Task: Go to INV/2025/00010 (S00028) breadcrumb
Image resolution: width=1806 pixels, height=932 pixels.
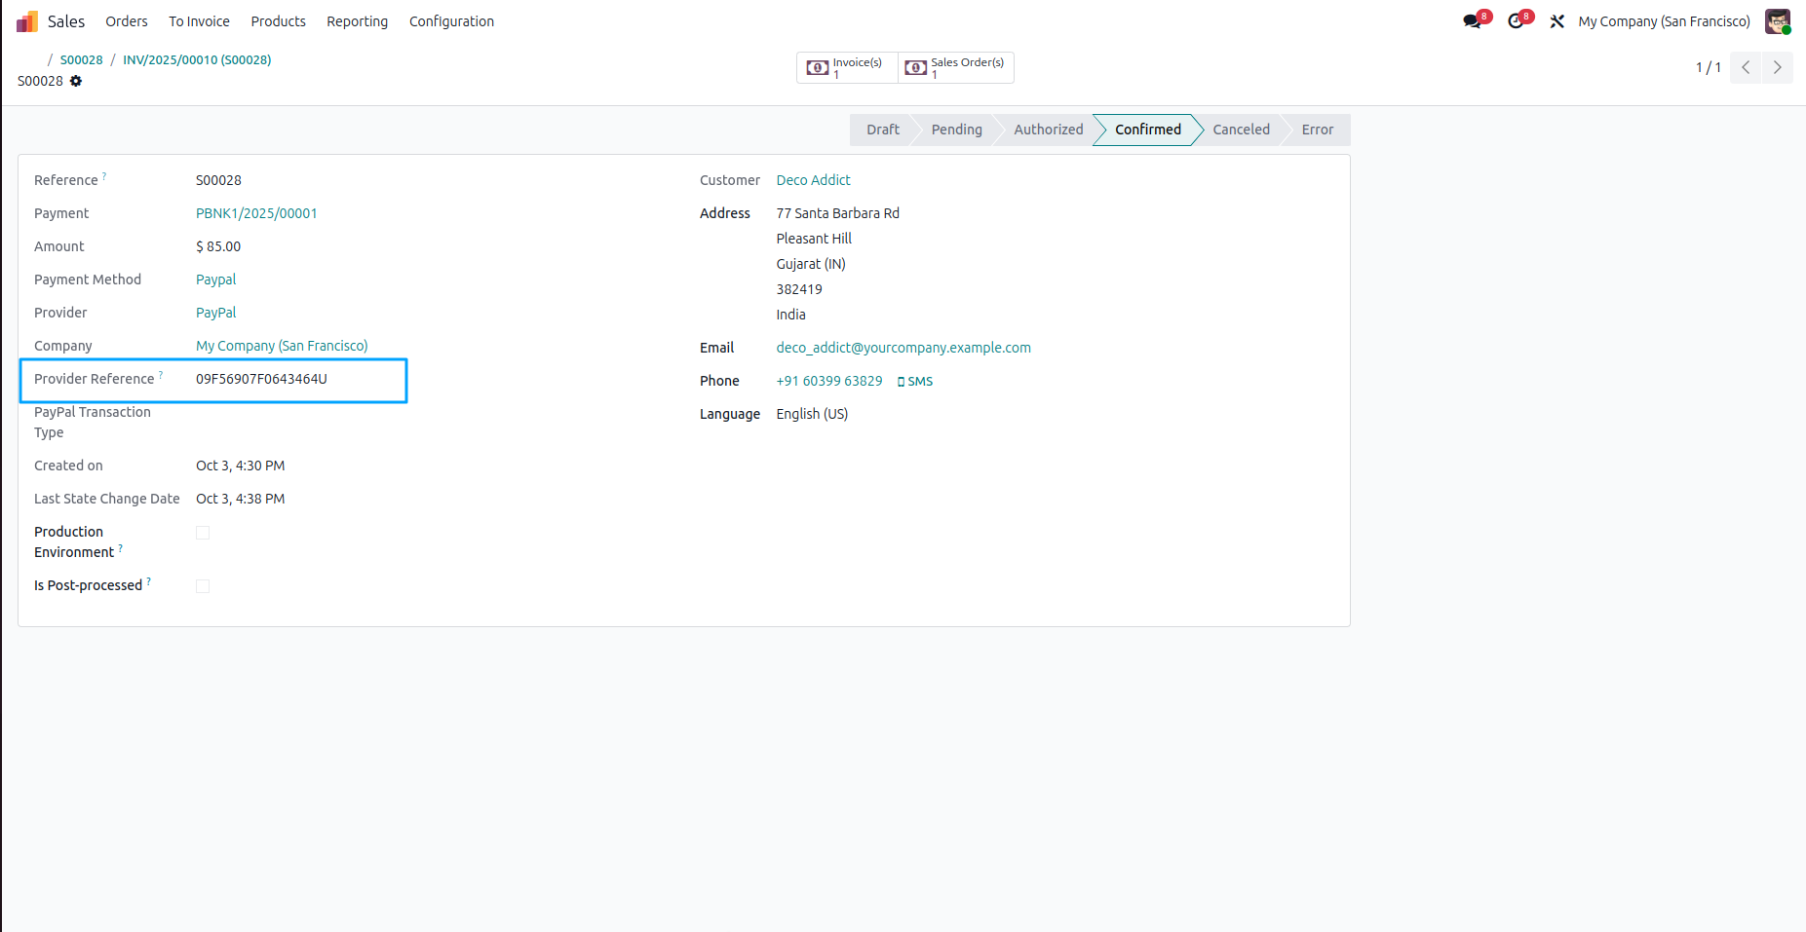Action: pos(197,59)
